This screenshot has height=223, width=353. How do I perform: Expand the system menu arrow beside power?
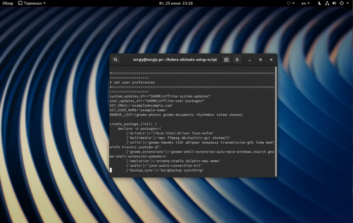[348, 3]
